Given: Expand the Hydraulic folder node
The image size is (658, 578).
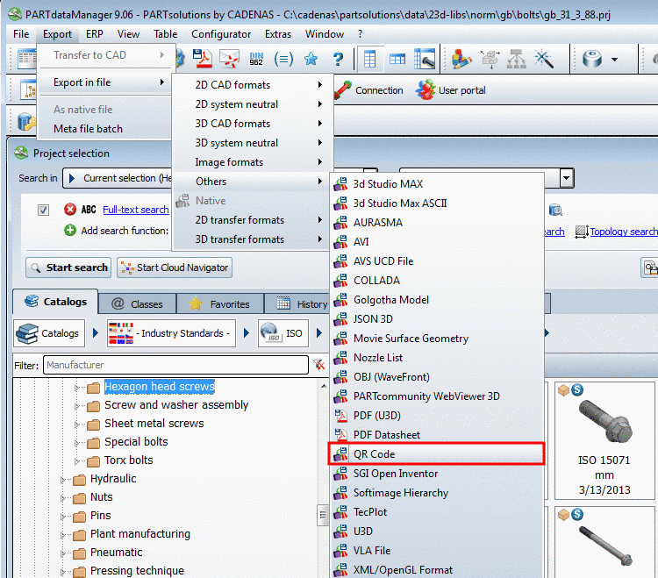Looking at the screenshot, I should click(x=63, y=479).
